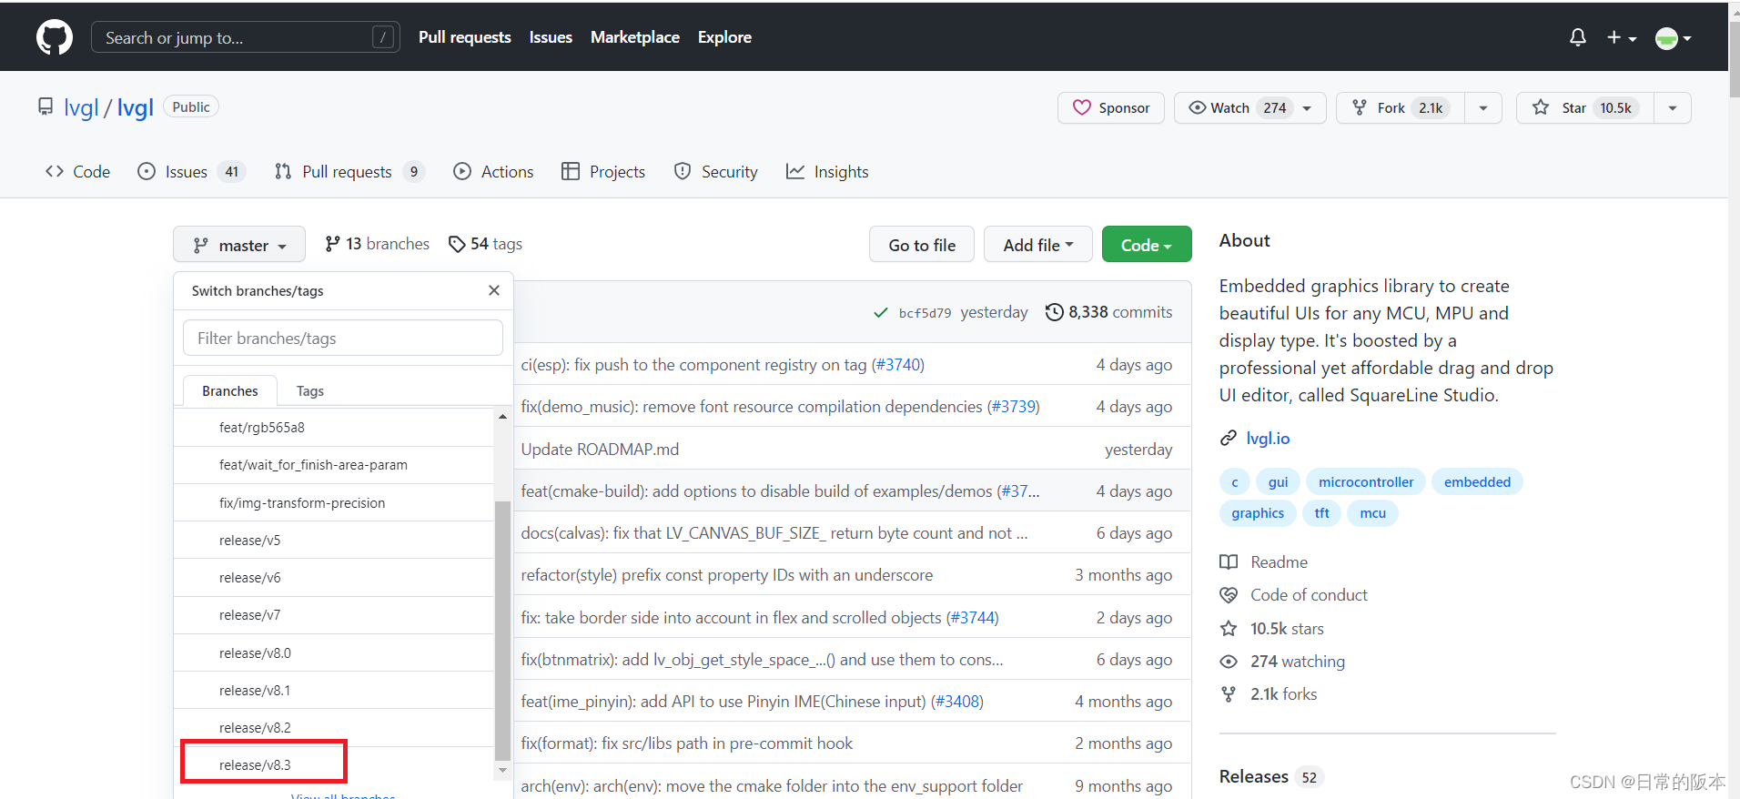The image size is (1740, 799).
Task: Switch to the Code tab
Action: tap(77, 171)
